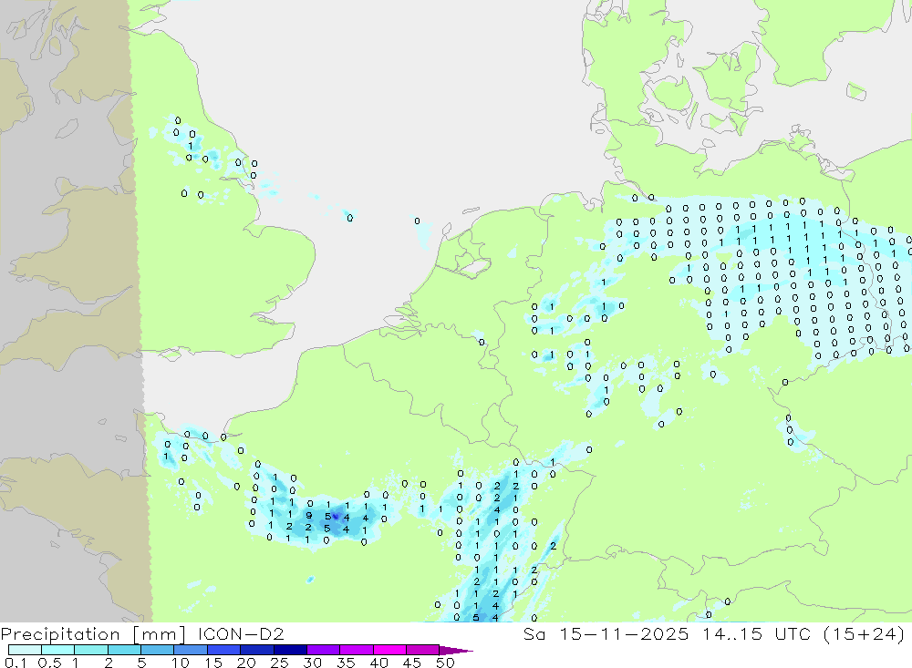912x668 pixels.
Task: Click the '25' legend scale label
Action: 279,663
